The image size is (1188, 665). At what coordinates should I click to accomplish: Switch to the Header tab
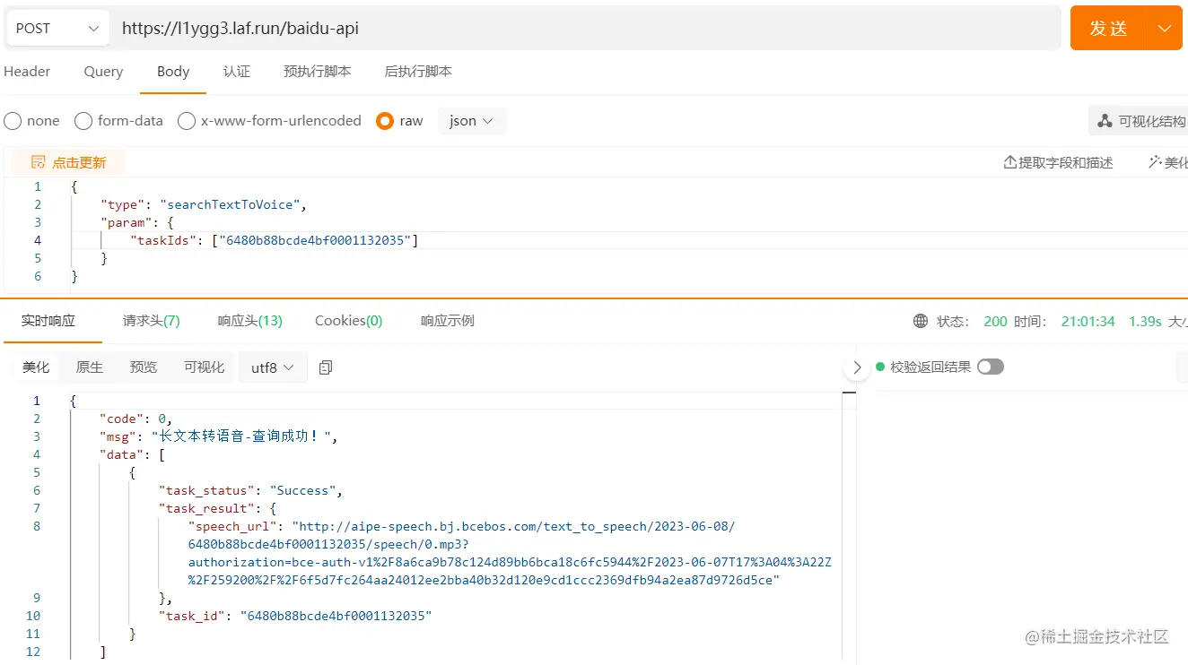point(27,72)
